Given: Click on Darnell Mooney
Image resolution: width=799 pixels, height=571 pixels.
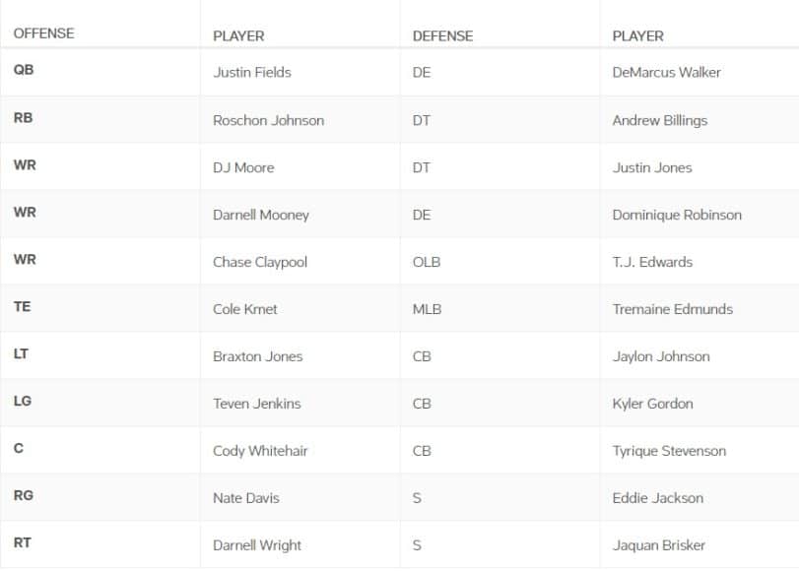Looking at the screenshot, I should (261, 215).
